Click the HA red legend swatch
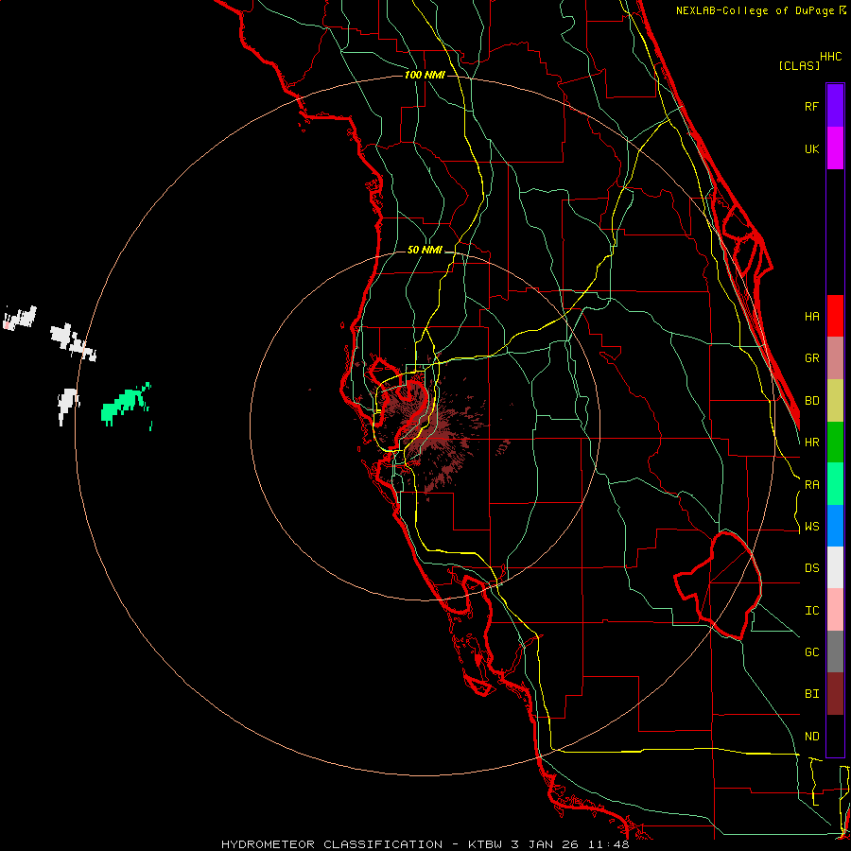 tap(835, 316)
